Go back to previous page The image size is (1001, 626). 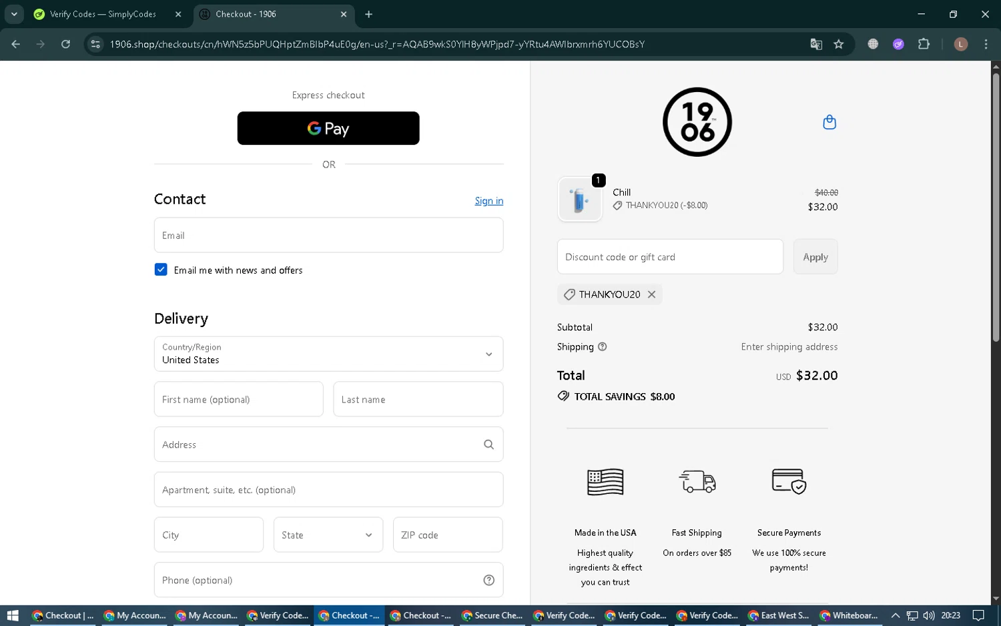point(16,44)
